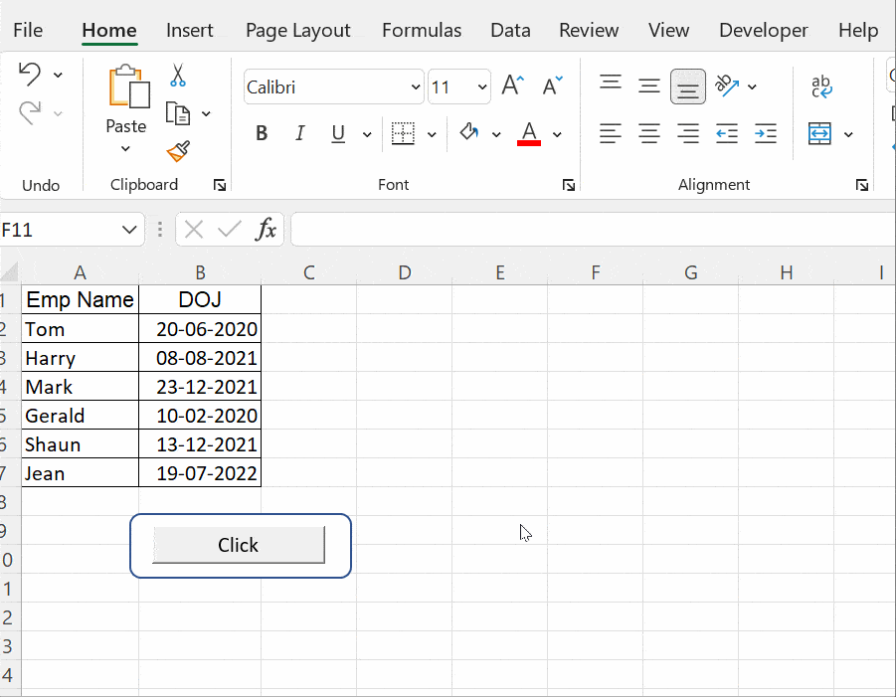Click the Insert Function fx icon
The width and height of the screenshot is (896, 697).
pos(266,230)
